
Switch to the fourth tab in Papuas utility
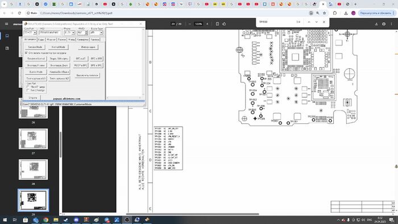pos(62,40)
